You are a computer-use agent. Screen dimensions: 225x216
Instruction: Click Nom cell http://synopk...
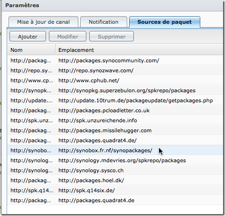click(31, 90)
